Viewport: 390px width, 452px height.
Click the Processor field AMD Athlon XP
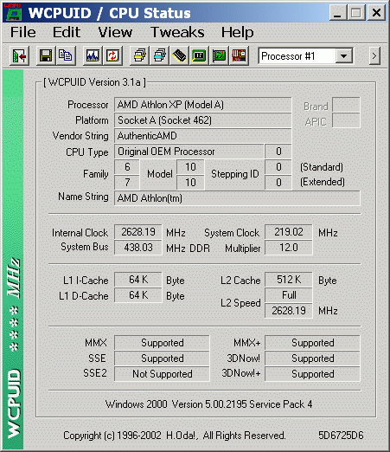pyautogui.click(x=202, y=105)
